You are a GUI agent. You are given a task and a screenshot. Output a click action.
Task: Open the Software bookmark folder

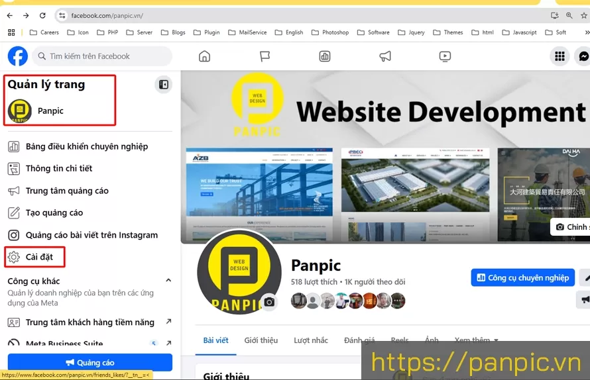(x=373, y=32)
